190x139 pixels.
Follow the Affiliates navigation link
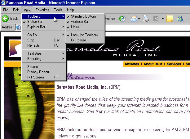[132, 64]
